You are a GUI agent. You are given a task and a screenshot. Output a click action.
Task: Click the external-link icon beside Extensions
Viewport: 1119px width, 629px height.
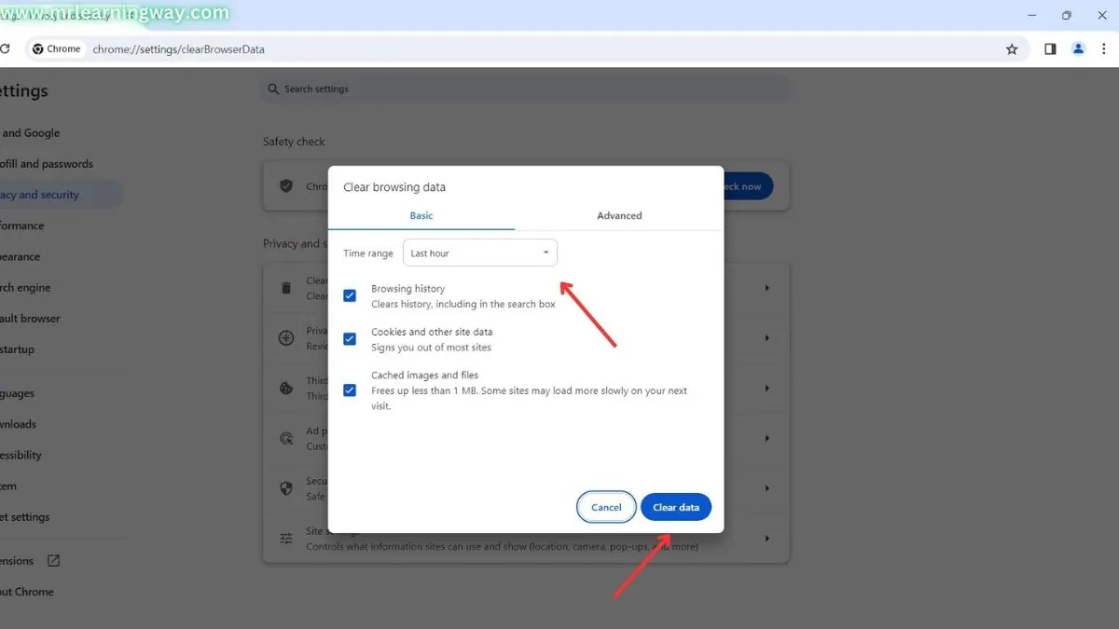[x=53, y=561]
